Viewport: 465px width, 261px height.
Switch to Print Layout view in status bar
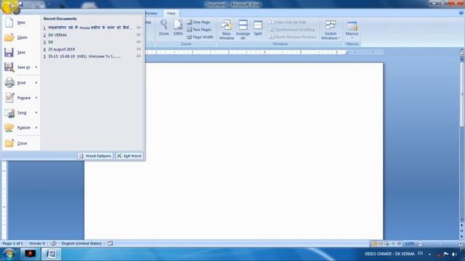(374, 244)
